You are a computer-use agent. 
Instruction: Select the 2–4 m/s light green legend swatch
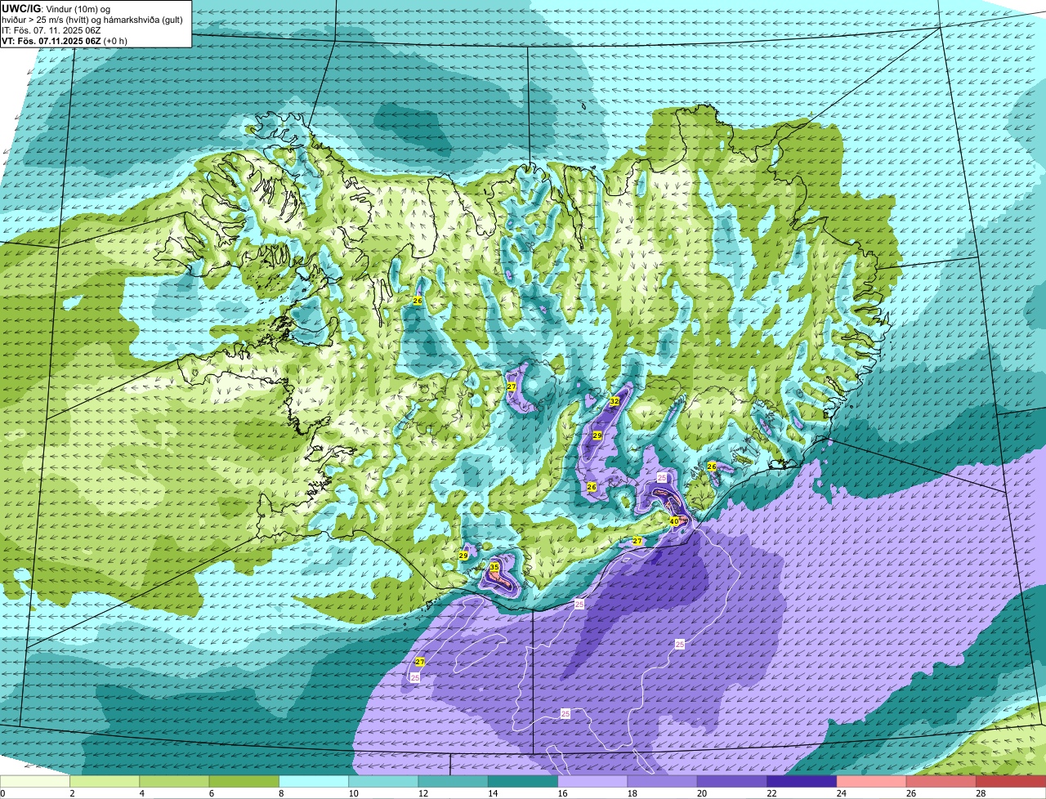(x=105, y=781)
